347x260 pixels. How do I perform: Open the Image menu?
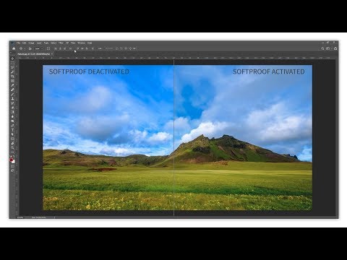pos(31,43)
